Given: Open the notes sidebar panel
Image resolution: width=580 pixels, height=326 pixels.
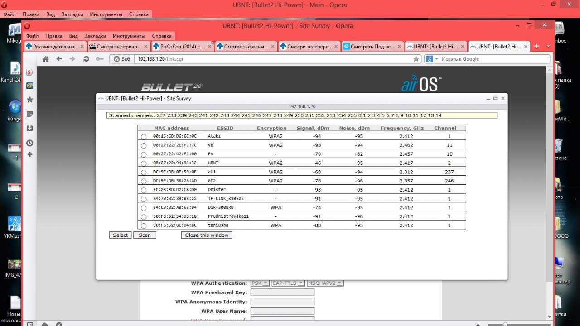Looking at the screenshot, I should [30, 114].
